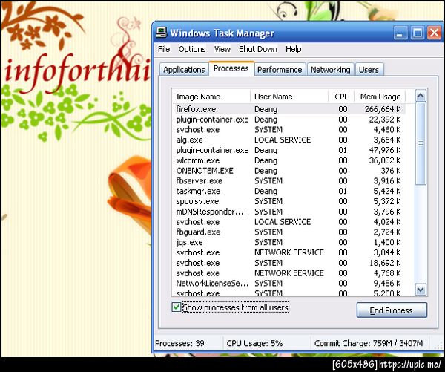Select svchost.exe process using 4,460 K
The width and height of the screenshot is (445, 372).
(x=289, y=130)
